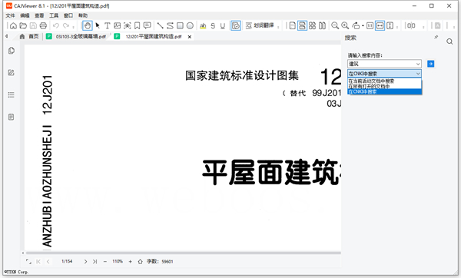Apply the highlight text tool
461x278 pixels.
[x=203, y=26]
